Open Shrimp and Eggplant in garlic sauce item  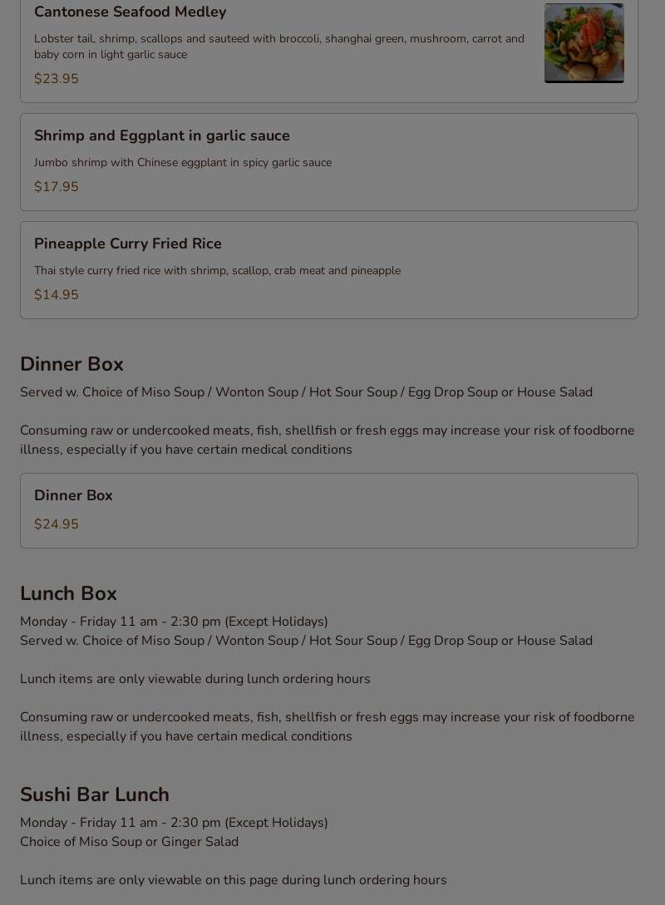[162, 135]
